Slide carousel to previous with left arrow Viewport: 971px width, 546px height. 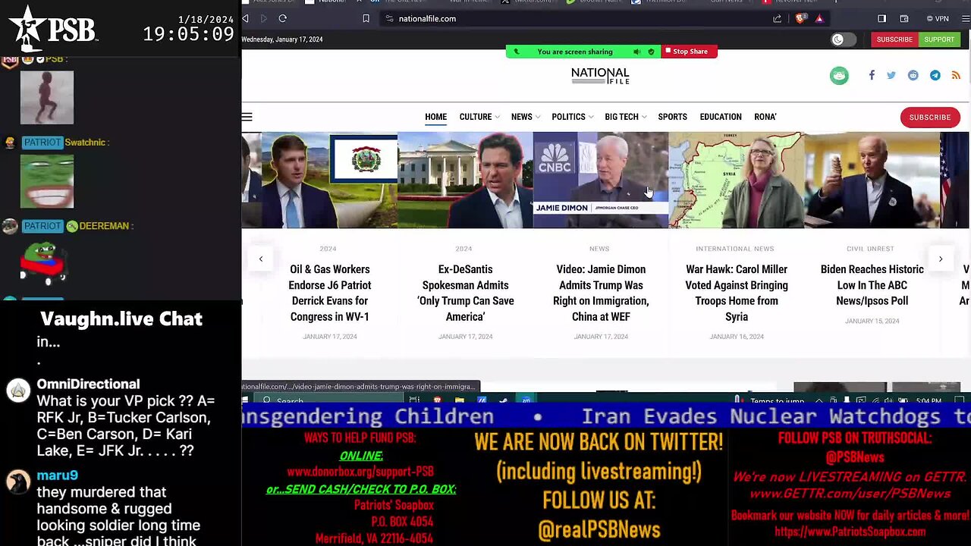coord(261,259)
